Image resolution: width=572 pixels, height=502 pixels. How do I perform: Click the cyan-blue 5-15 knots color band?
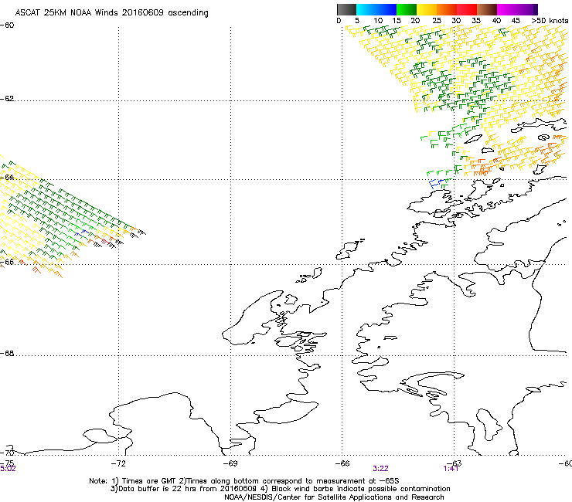376,9
